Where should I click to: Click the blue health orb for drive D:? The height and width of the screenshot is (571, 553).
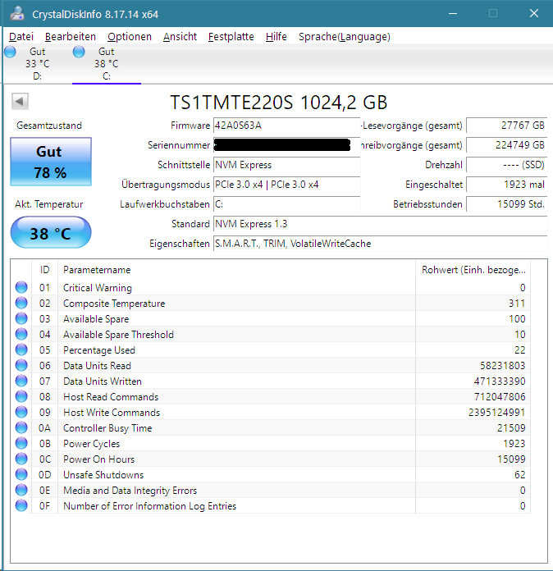pos(10,52)
